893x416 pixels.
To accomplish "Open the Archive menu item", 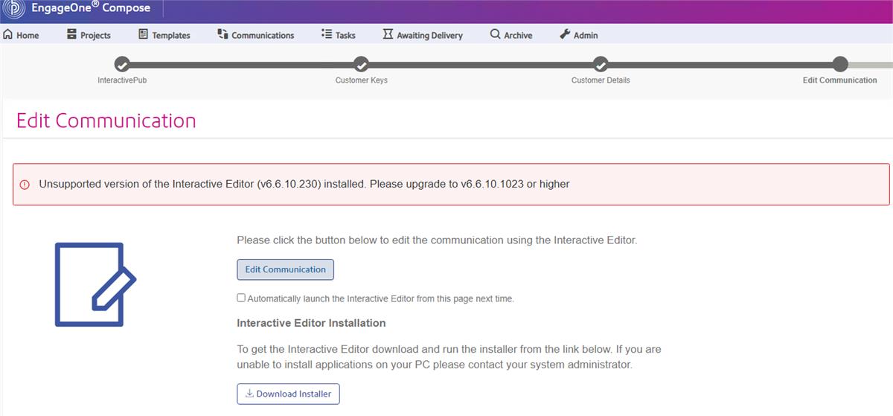I will pos(511,35).
